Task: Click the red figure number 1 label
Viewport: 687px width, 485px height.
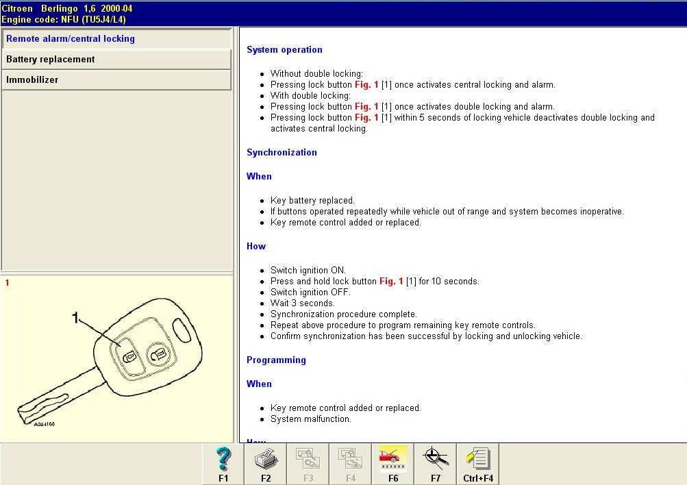Action: coord(7,283)
